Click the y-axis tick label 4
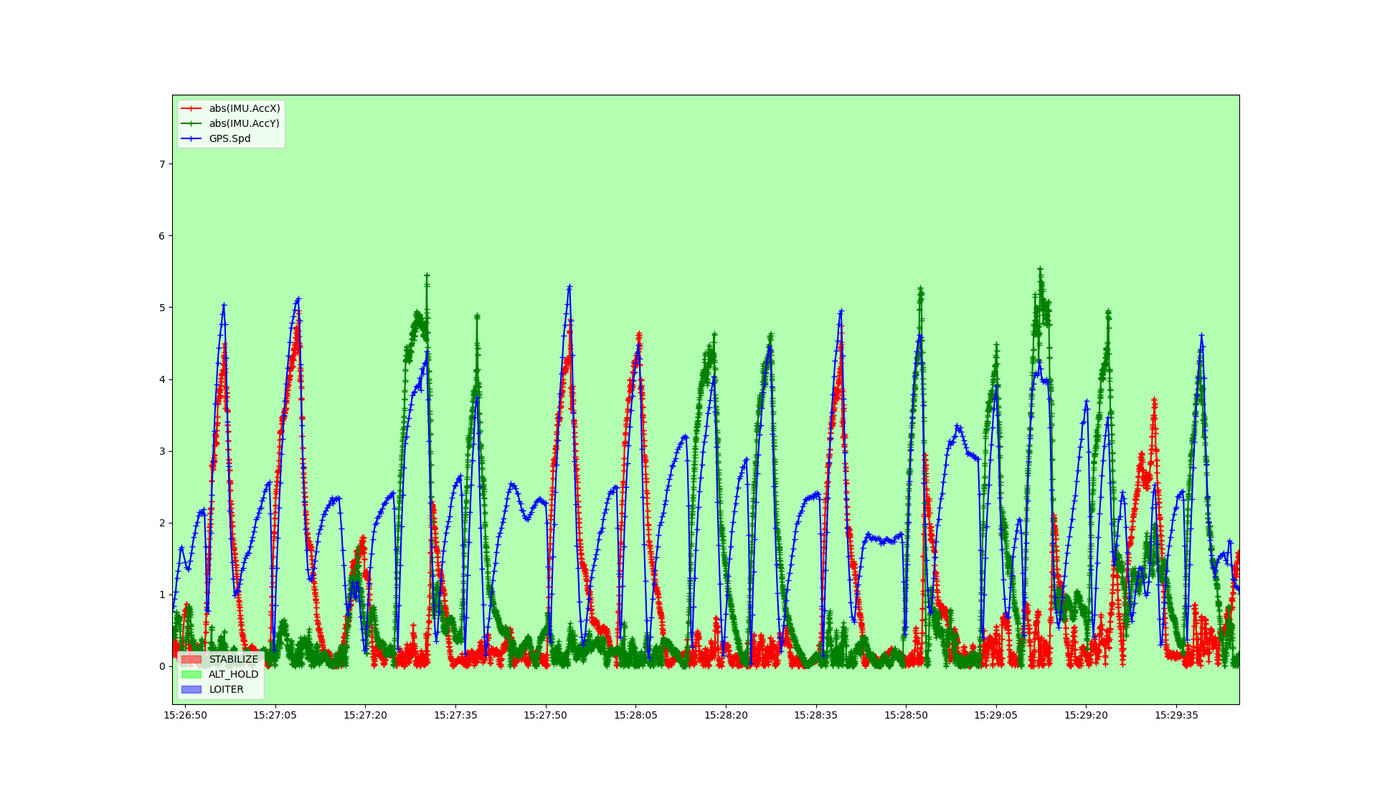This screenshot has height=791, width=1377. (162, 379)
